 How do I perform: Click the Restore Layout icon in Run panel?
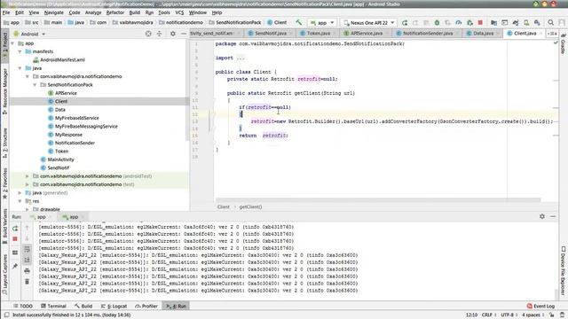pyautogui.click(x=15, y=253)
